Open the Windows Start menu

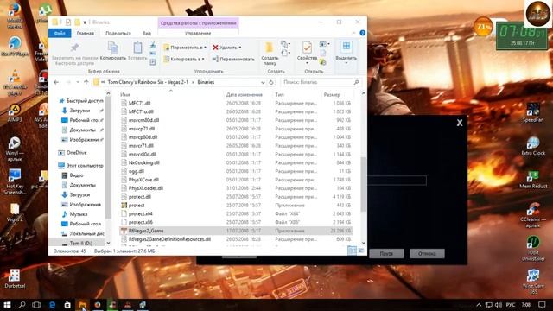click(x=7, y=305)
